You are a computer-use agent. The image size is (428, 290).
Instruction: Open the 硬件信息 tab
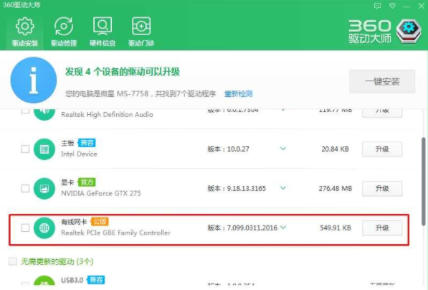coord(103,32)
